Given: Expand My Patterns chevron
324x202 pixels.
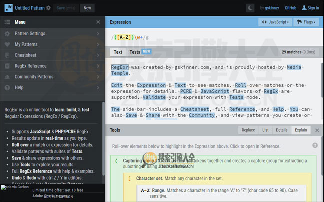Looking at the screenshot, I should click(98, 44).
